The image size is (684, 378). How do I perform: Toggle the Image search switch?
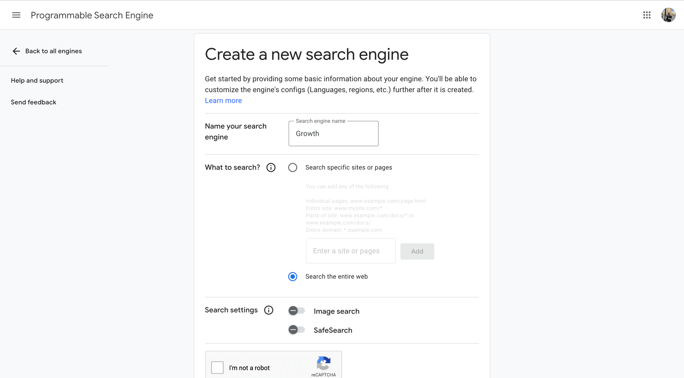click(x=297, y=311)
